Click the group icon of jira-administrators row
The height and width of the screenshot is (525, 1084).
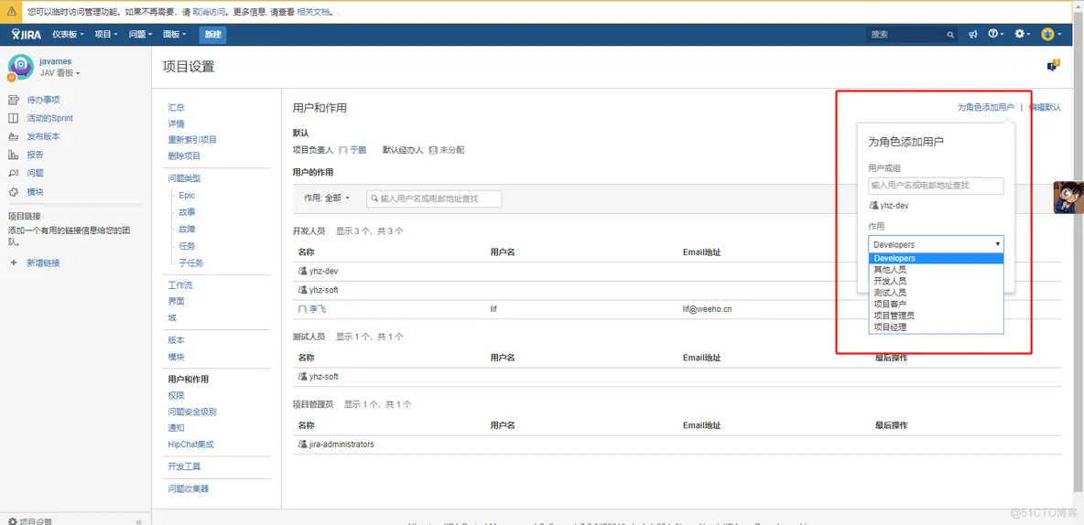(303, 445)
